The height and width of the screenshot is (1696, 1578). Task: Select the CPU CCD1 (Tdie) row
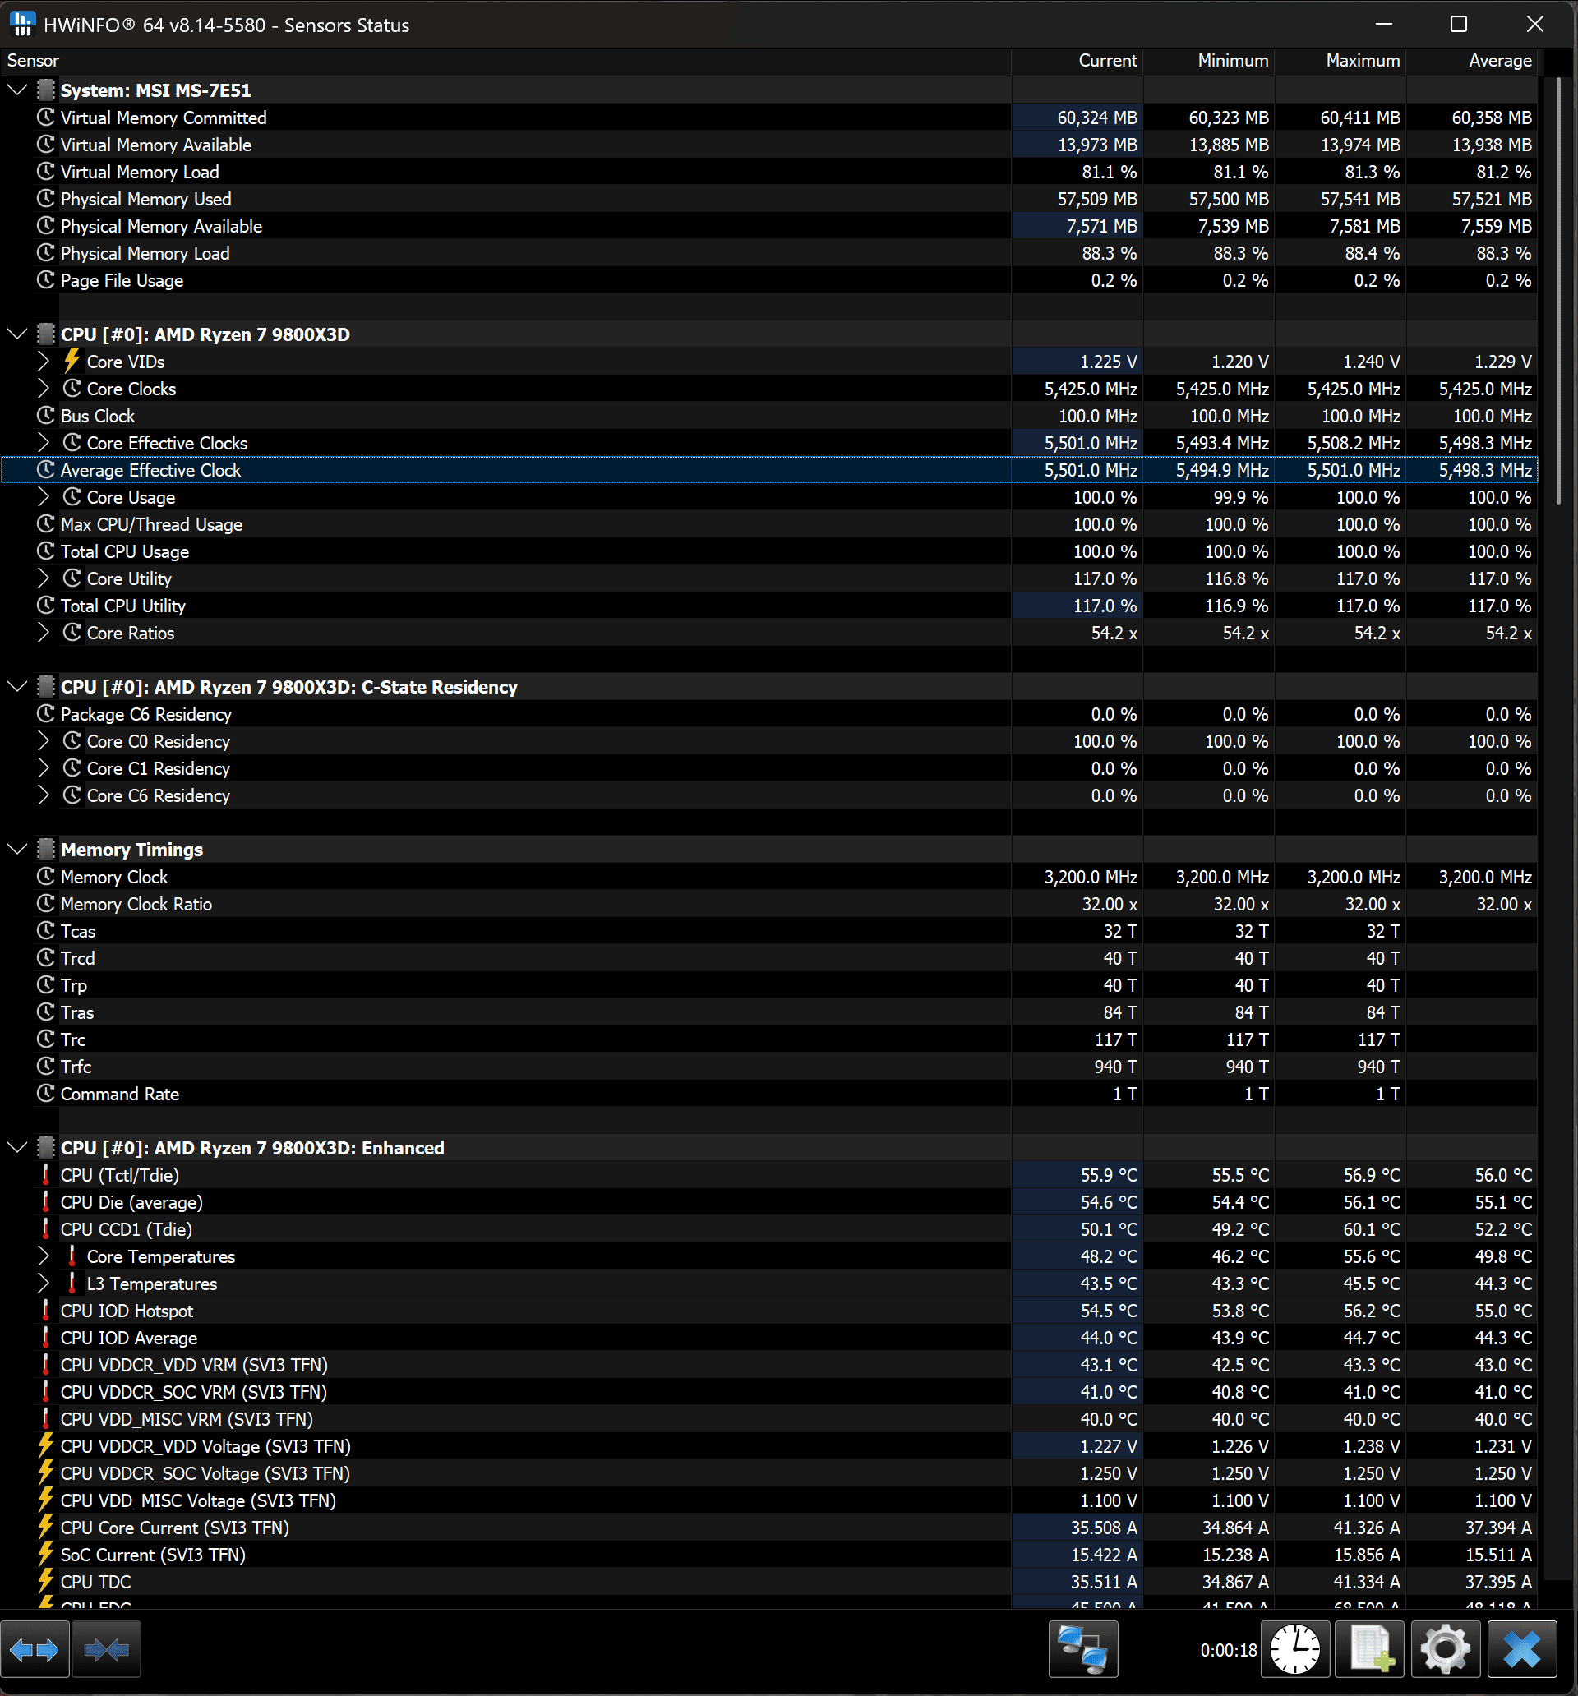(769, 1229)
